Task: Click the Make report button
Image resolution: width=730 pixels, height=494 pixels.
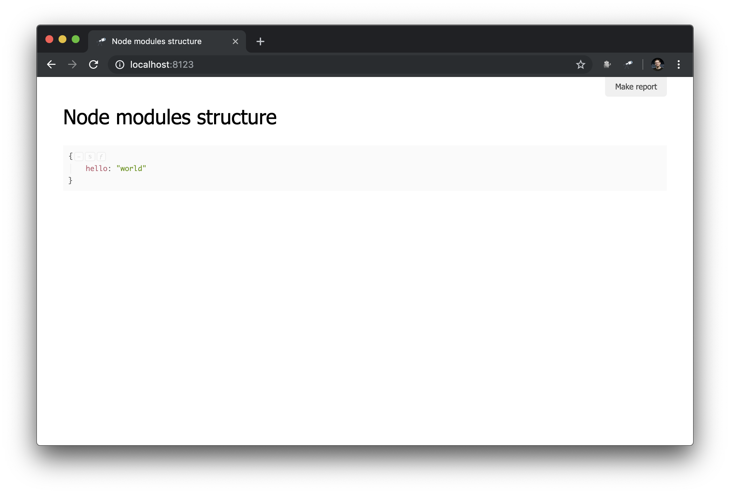Action: point(636,87)
